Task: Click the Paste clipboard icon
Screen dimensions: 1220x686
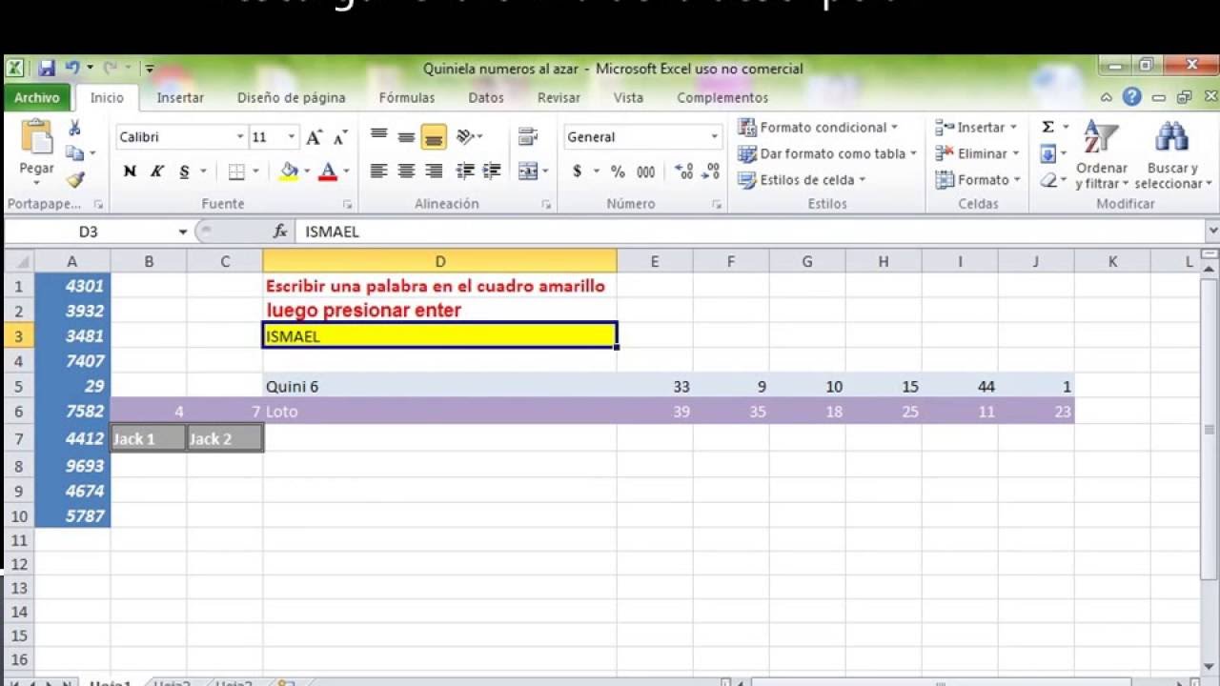Action: click(36, 138)
